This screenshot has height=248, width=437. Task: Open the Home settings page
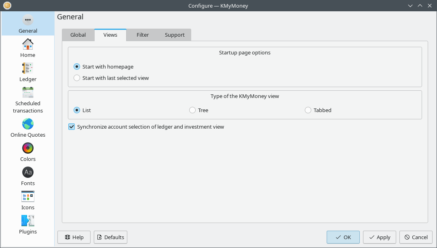pyautogui.click(x=27, y=47)
